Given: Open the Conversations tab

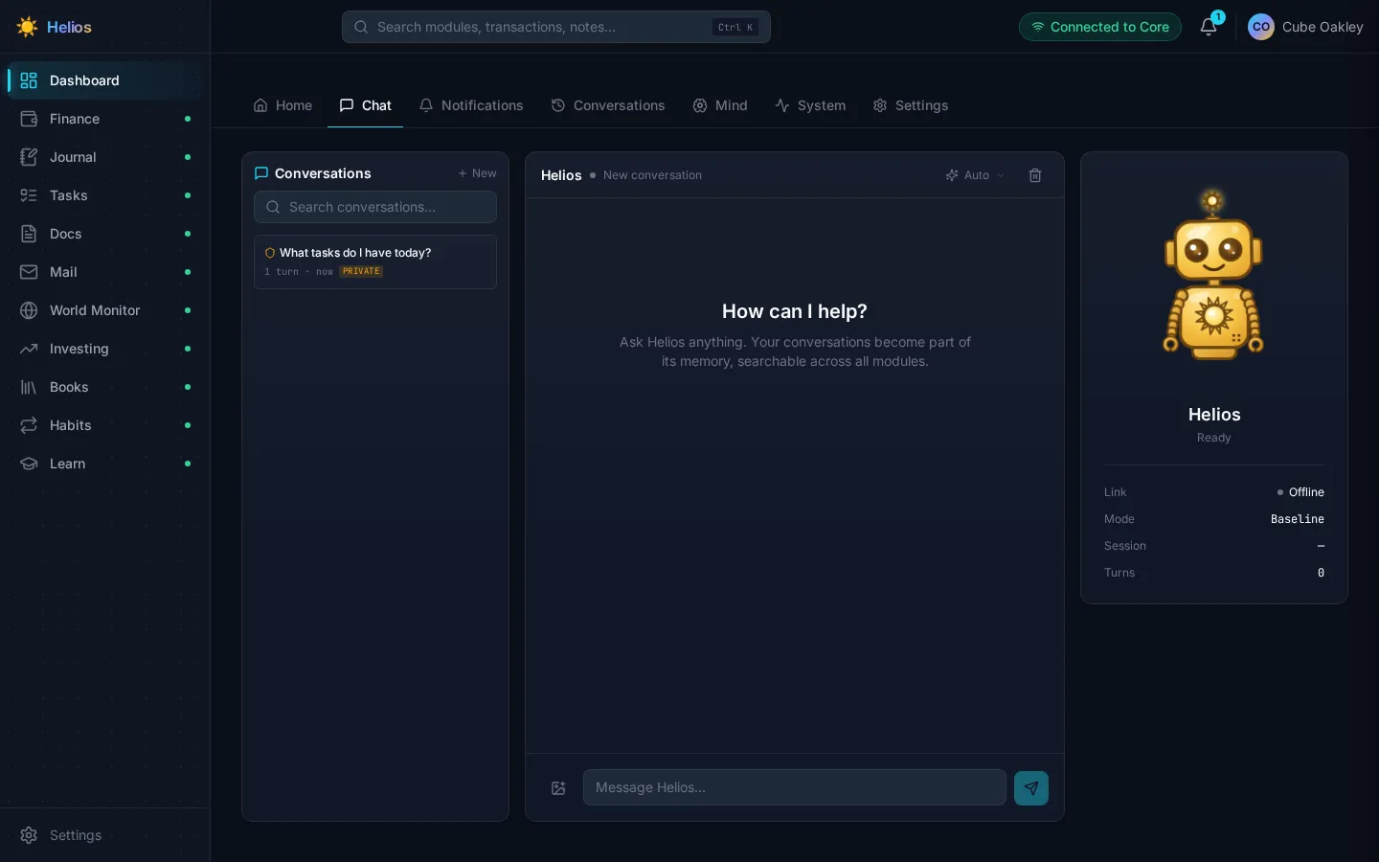Looking at the screenshot, I should 608,105.
